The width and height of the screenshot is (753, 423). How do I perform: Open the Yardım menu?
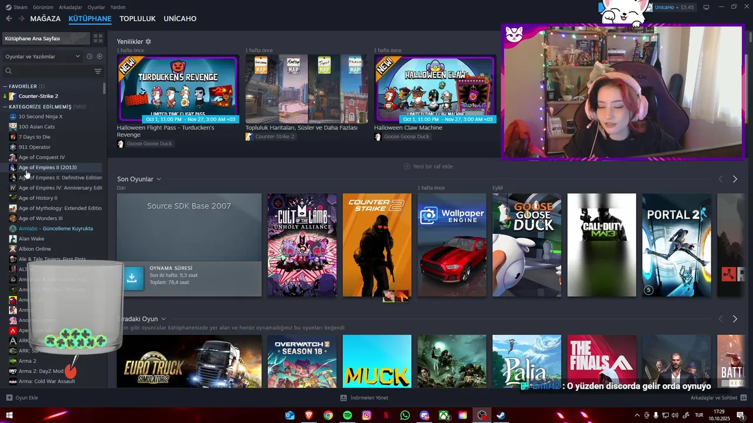coord(118,7)
